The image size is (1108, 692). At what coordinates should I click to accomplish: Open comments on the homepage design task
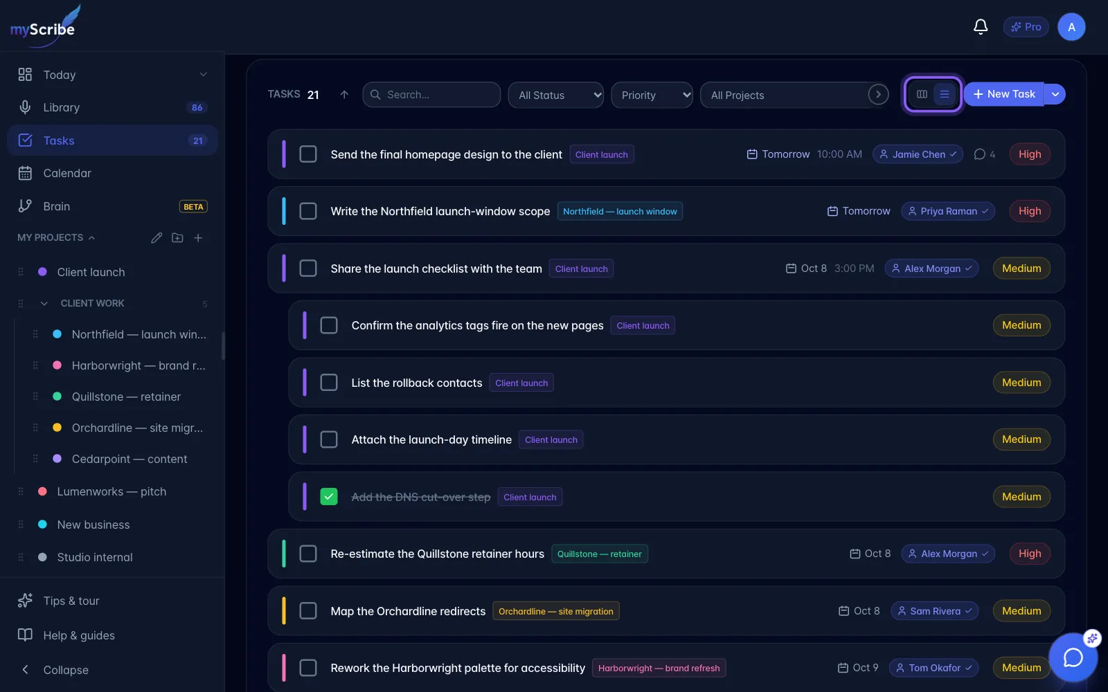984,154
